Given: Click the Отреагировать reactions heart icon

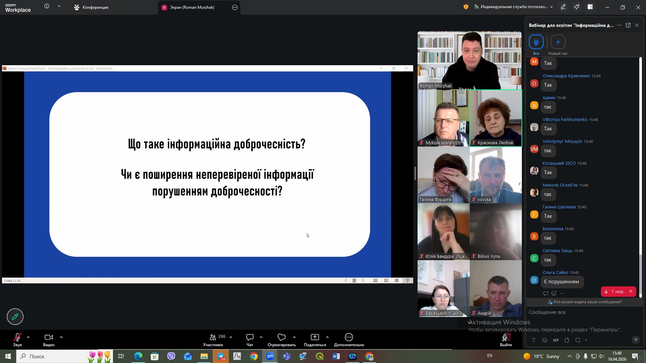Looking at the screenshot, I should 282,337.
